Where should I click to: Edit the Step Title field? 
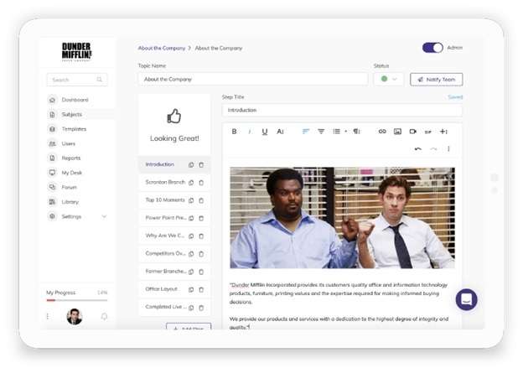[x=342, y=110]
